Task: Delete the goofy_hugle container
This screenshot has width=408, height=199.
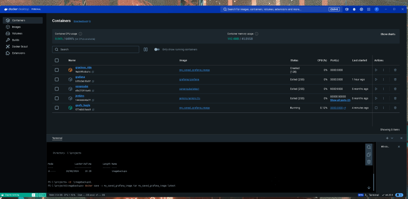Action: [395, 108]
